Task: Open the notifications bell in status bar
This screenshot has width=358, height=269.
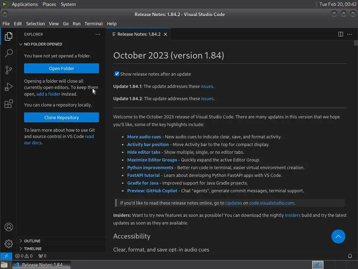Action: [350, 256]
